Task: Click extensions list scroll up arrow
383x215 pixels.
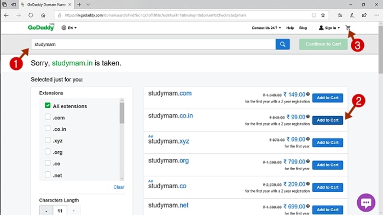Action: (x=122, y=100)
